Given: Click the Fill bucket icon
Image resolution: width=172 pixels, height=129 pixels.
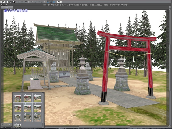Looking at the screenshot, I should point(32,2).
